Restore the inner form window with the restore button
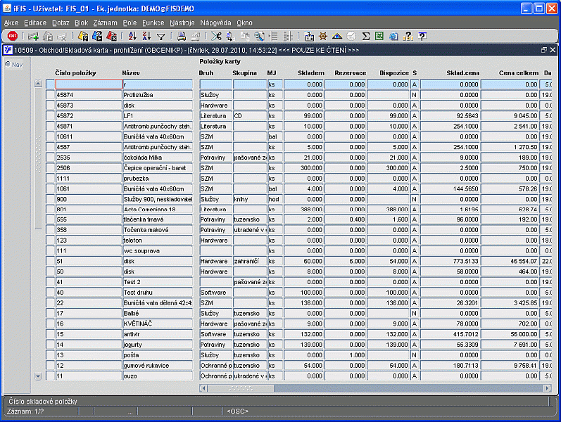Viewport: 561px width, 422px height. pyautogui.click(x=544, y=50)
